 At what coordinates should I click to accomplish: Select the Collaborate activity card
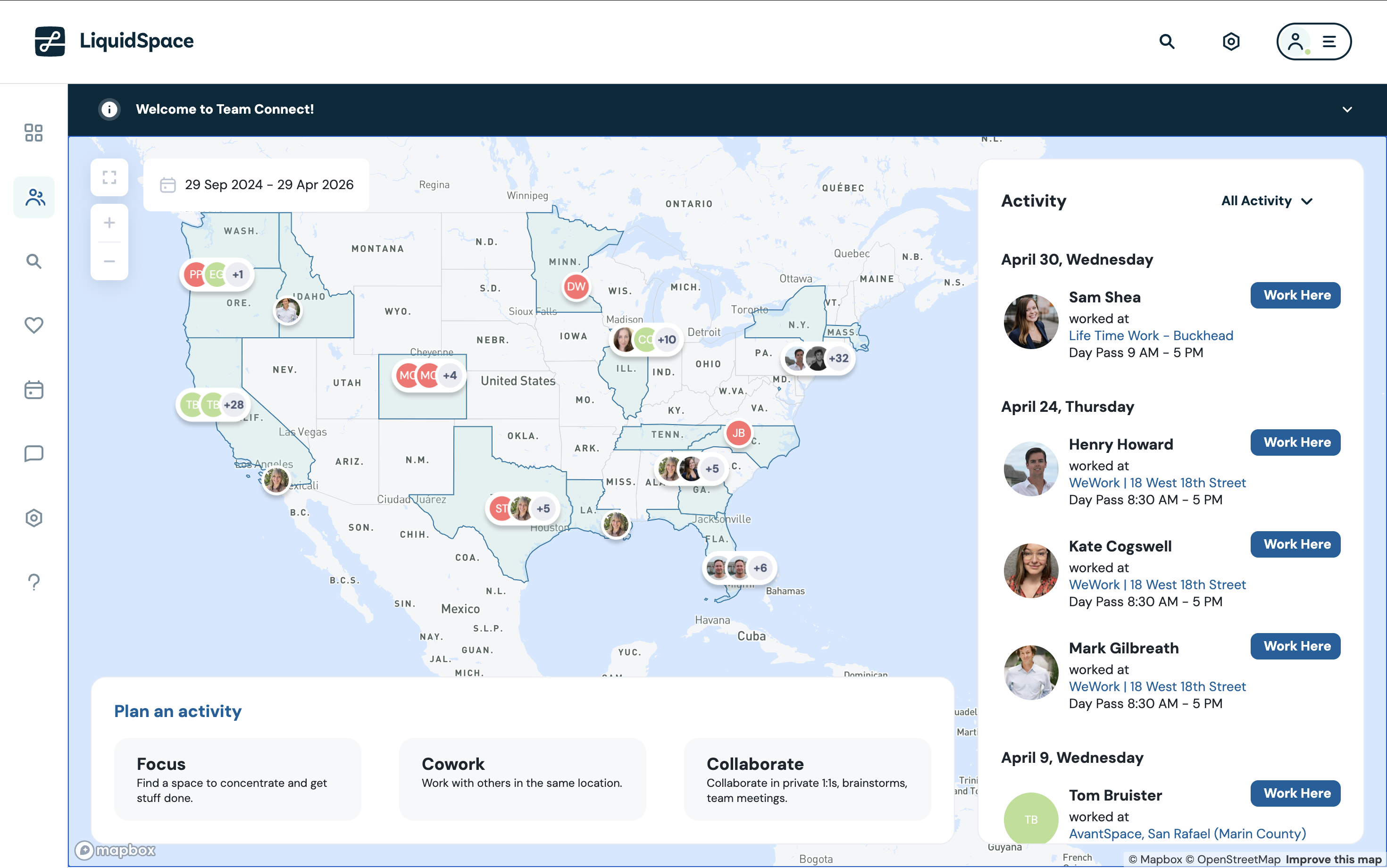click(807, 778)
